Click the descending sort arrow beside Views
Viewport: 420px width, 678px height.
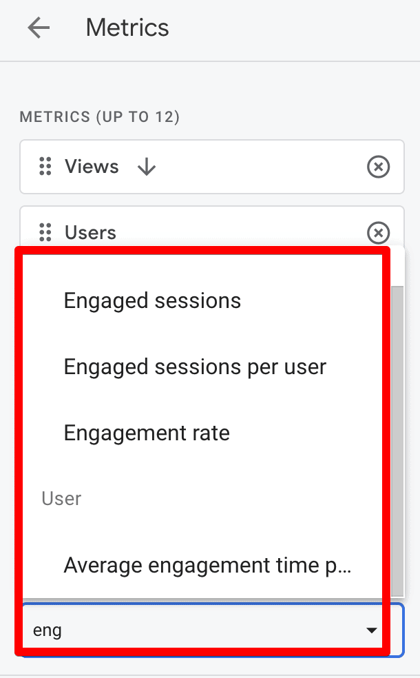[145, 167]
